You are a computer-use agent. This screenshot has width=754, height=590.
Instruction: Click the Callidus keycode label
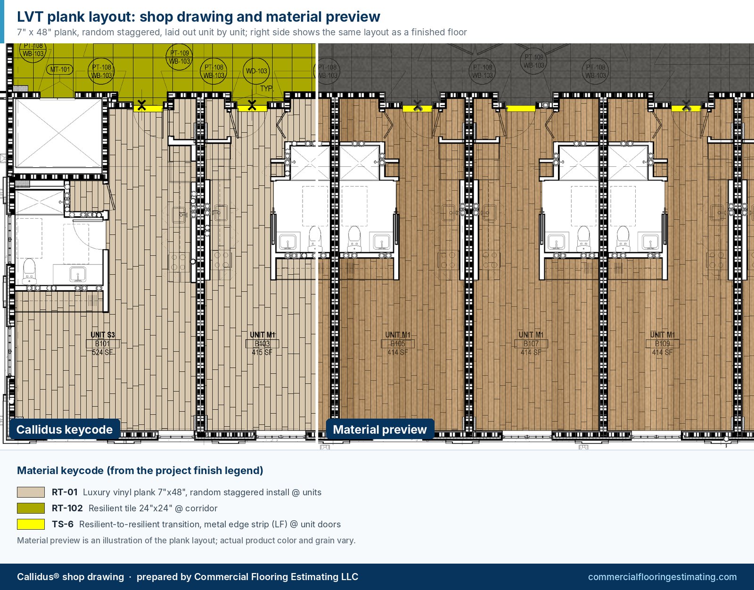point(65,429)
